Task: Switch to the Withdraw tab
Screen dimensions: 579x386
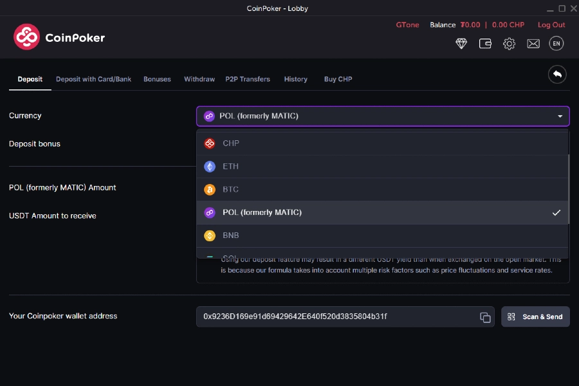Action: point(199,79)
